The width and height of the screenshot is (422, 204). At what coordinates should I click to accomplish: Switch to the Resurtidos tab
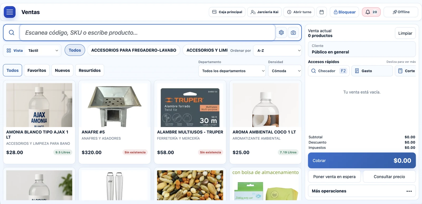pos(90,70)
